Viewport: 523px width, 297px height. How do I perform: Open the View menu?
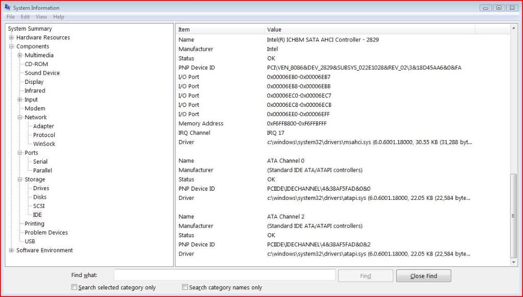[41, 17]
